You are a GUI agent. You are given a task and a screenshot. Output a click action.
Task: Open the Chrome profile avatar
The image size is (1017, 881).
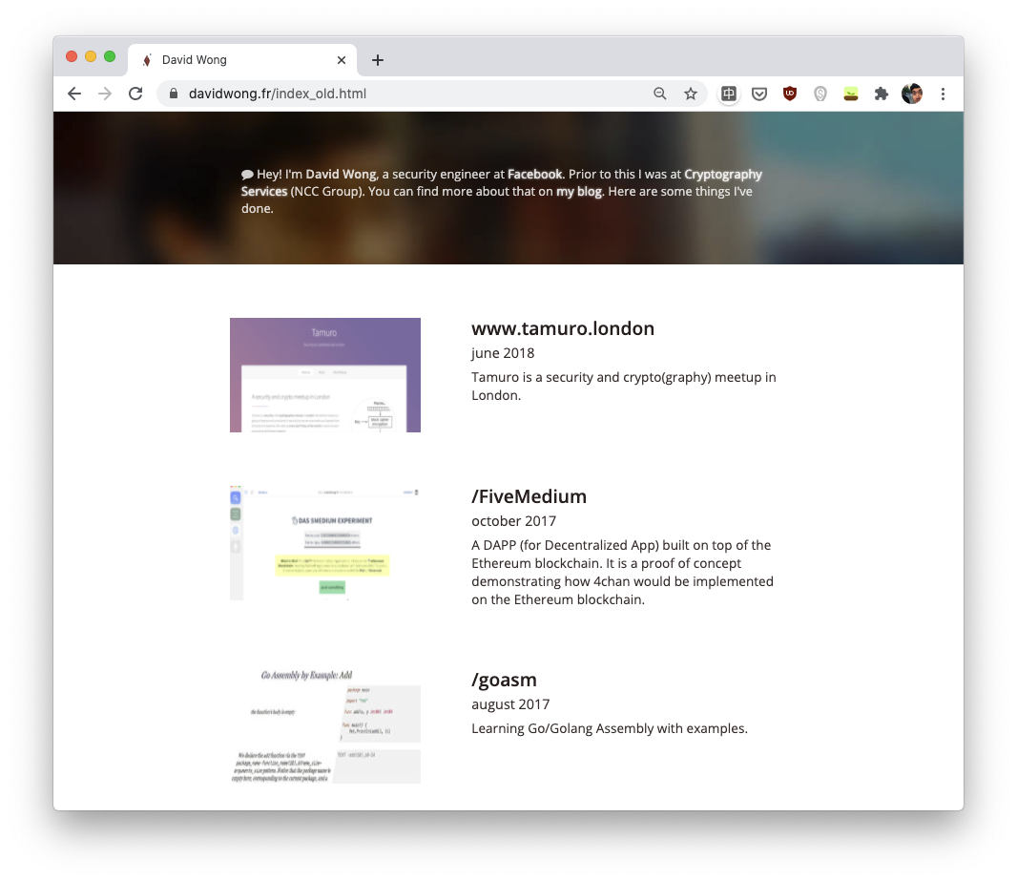[x=912, y=94]
